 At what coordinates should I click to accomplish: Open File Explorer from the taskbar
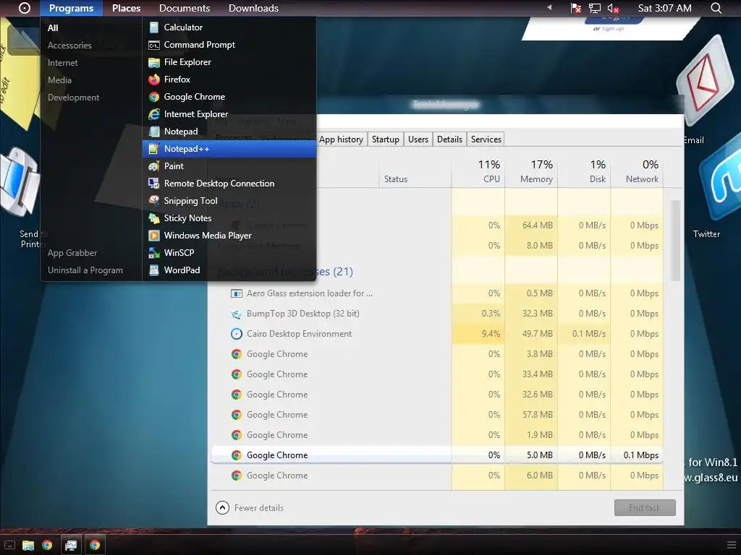click(x=28, y=545)
